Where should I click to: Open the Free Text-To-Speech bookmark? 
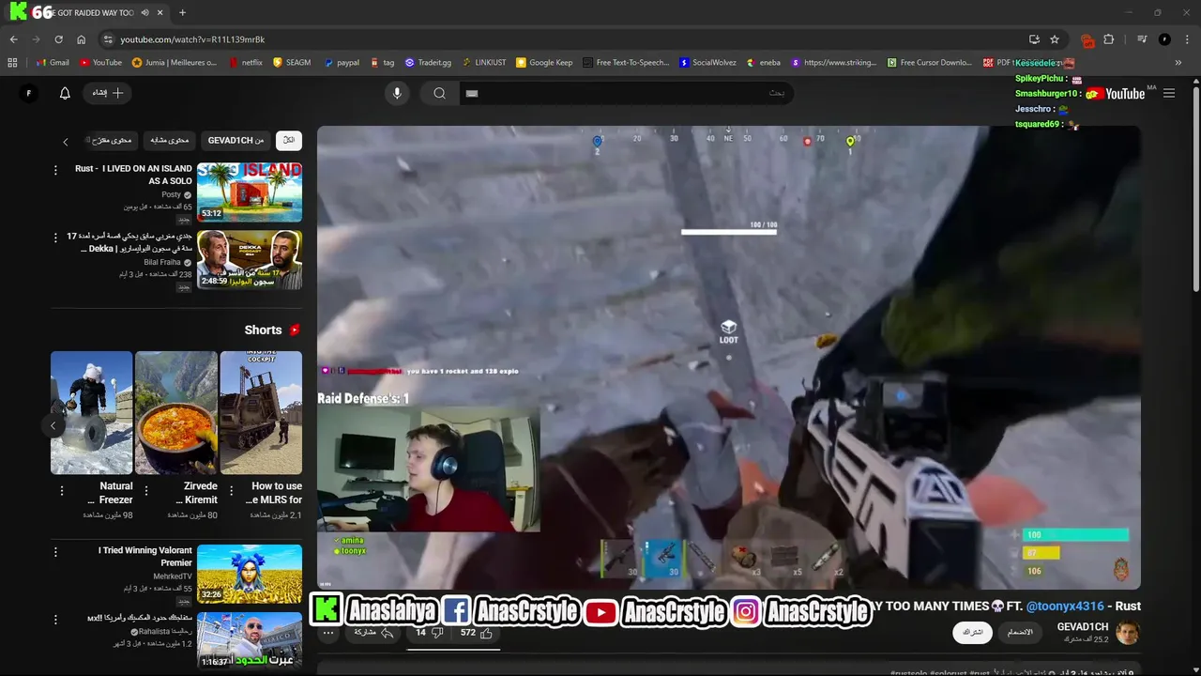(x=626, y=63)
